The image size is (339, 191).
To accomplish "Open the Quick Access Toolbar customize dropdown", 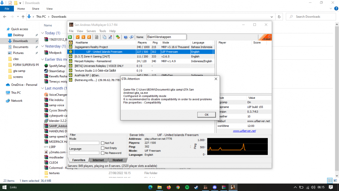I will coord(20,3).
